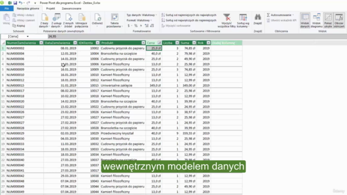Open DataZamówienia column filter

tap(75, 43)
